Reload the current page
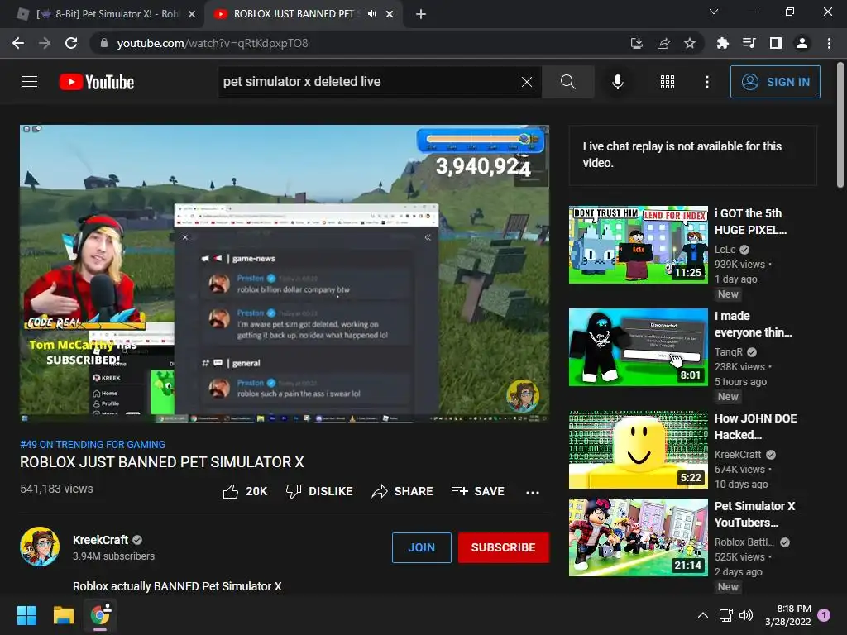847x635 pixels. tap(71, 43)
